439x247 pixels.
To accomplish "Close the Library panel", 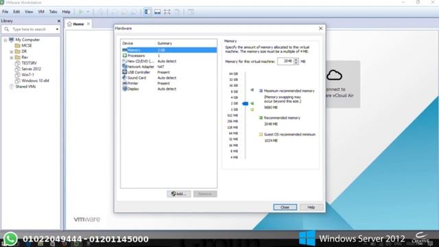I will tap(59, 21).
